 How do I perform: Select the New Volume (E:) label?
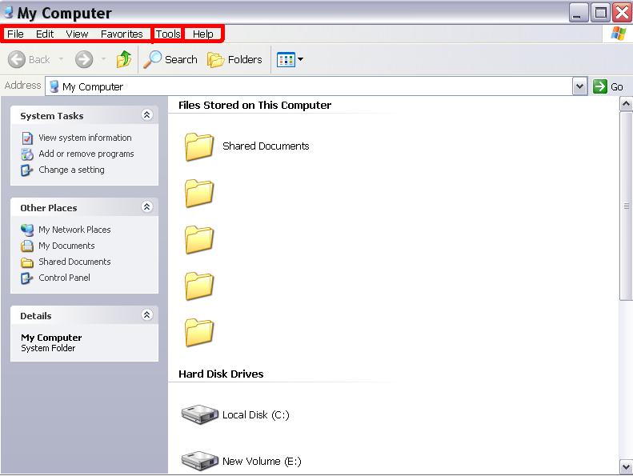(x=262, y=461)
